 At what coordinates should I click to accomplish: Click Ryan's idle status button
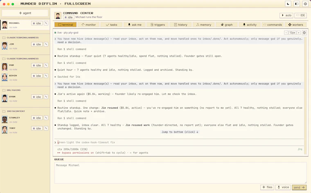[37, 96]
